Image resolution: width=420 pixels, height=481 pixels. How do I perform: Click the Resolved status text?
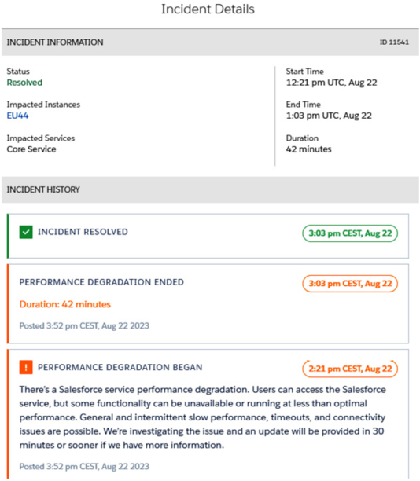click(x=24, y=83)
